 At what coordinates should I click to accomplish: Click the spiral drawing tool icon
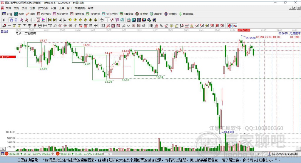(x=30, y=26)
